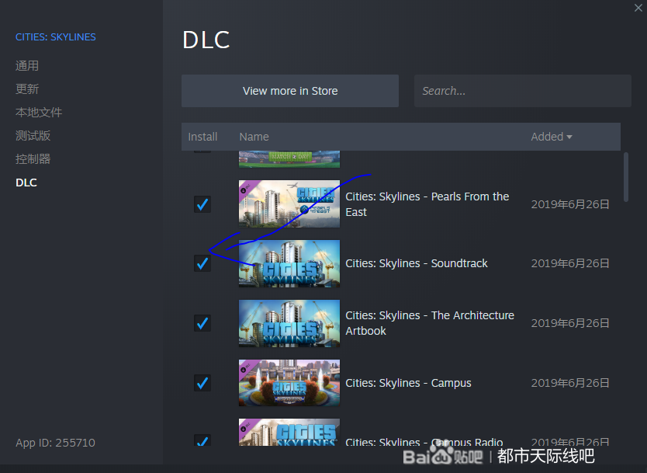Screen dimensions: 647x473
Task: Open The Architecture Artbook thumbnail image
Action: click(289, 323)
